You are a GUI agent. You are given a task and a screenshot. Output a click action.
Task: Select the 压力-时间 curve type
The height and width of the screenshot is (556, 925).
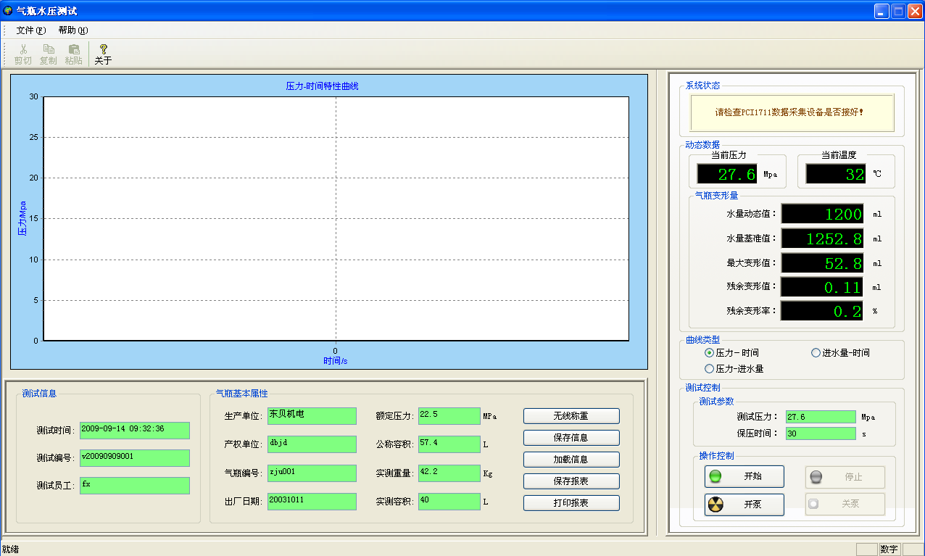tap(731, 353)
